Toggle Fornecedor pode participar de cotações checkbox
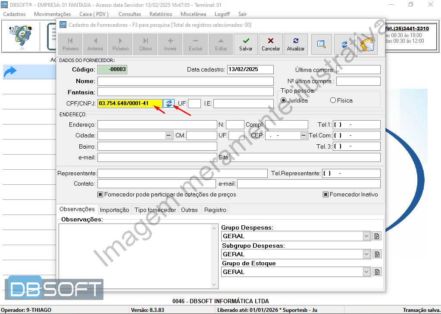441x314 pixels. coord(100,195)
